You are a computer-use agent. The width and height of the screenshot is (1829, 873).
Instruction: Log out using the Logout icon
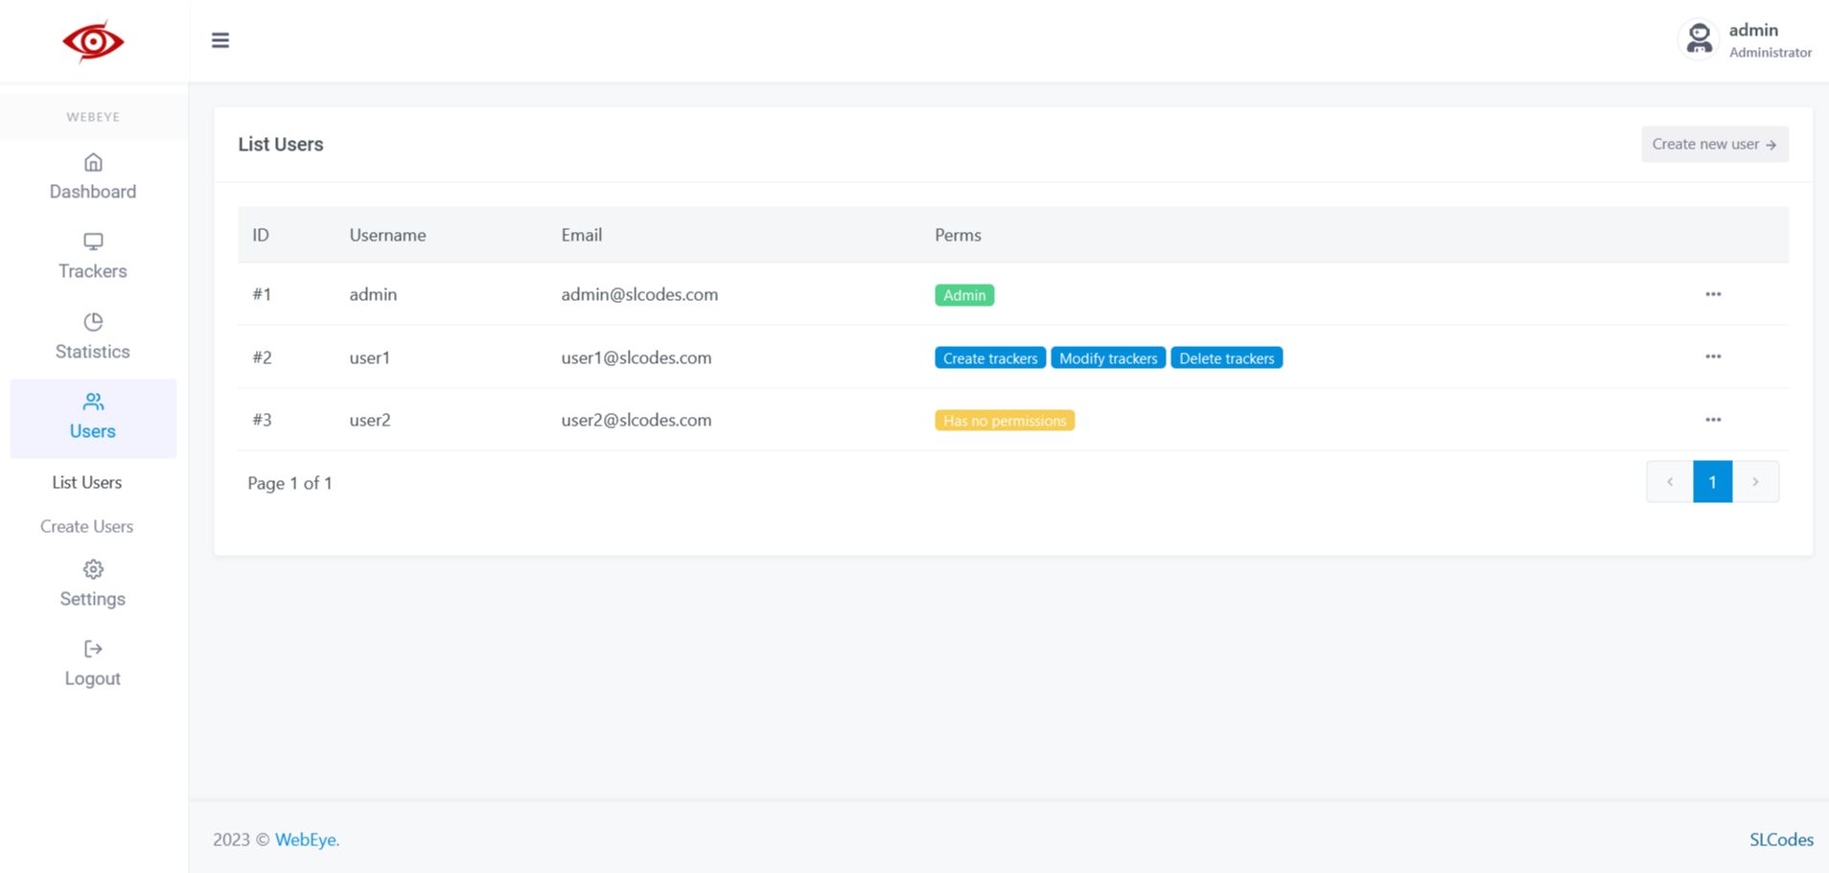(93, 649)
